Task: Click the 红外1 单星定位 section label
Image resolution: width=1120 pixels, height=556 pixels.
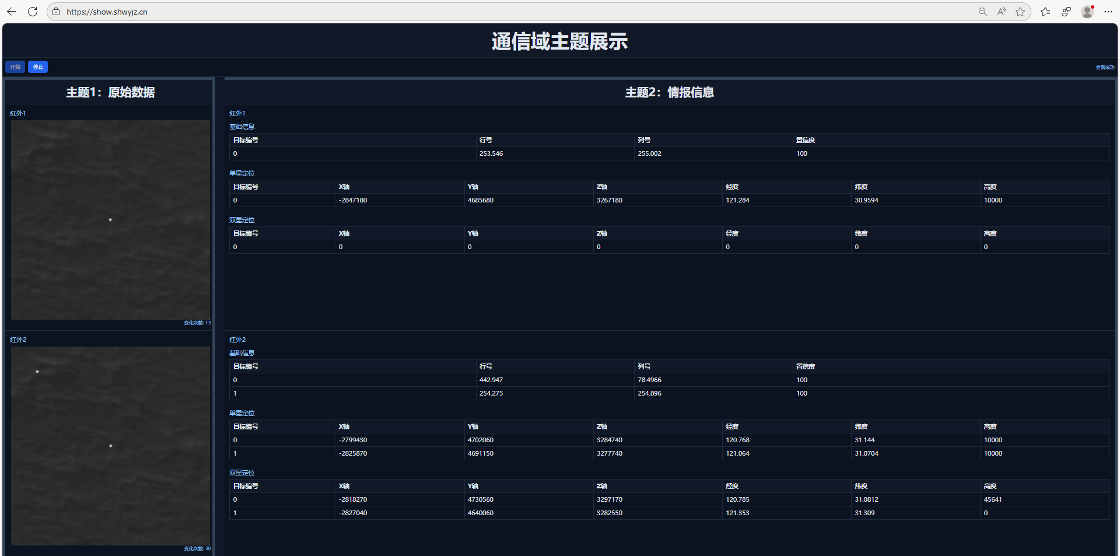Action: click(x=242, y=173)
